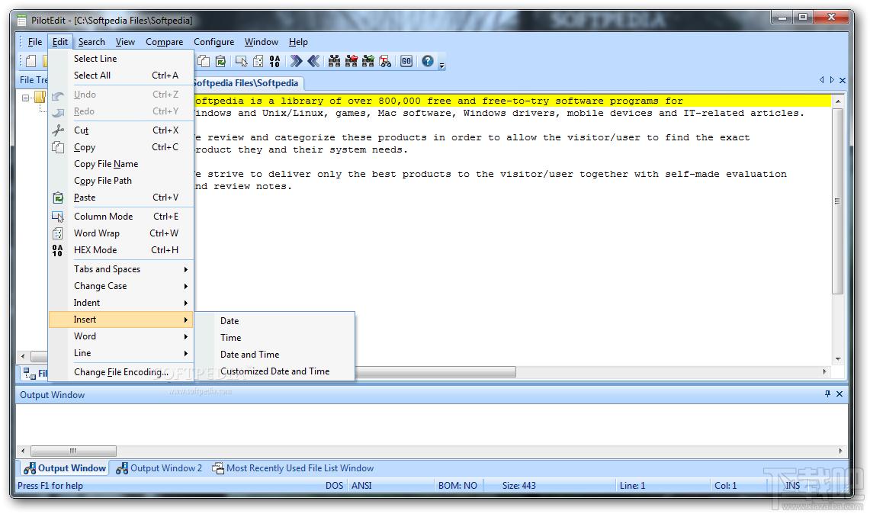Switch to HEX mode via toolbar icon
Image resolution: width=870 pixels, height=514 pixels.
pyautogui.click(x=274, y=61)
